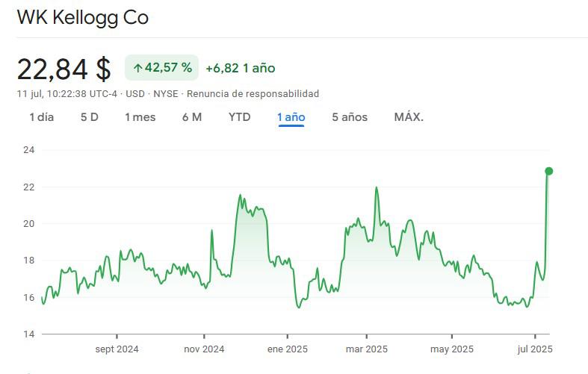Click the up-arrow icon in the percent badge
The height and width of the screenshot is (374, 588).
(x=137, y=68)
